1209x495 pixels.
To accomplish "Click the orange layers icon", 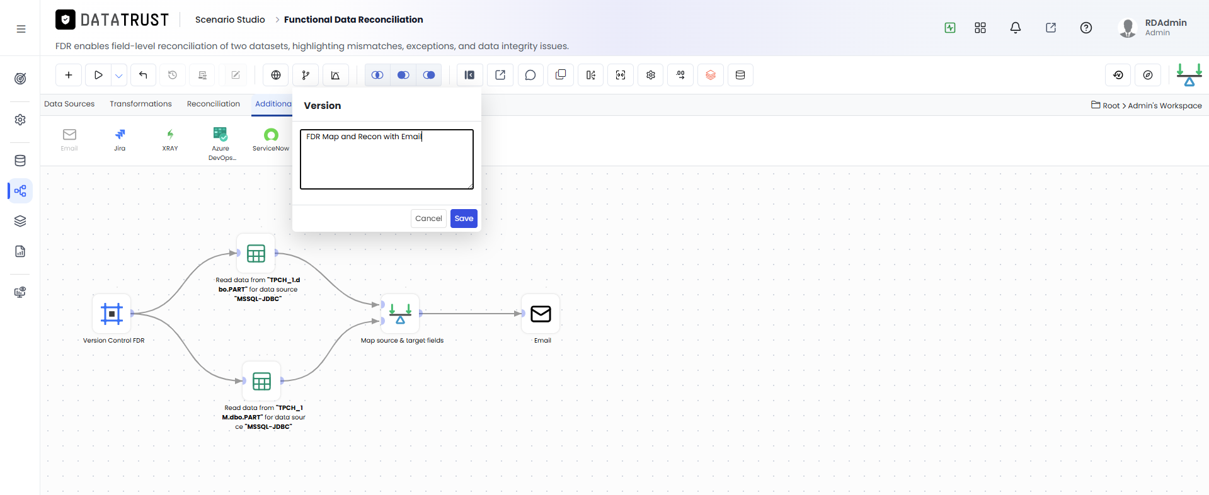I will point(711,75).
